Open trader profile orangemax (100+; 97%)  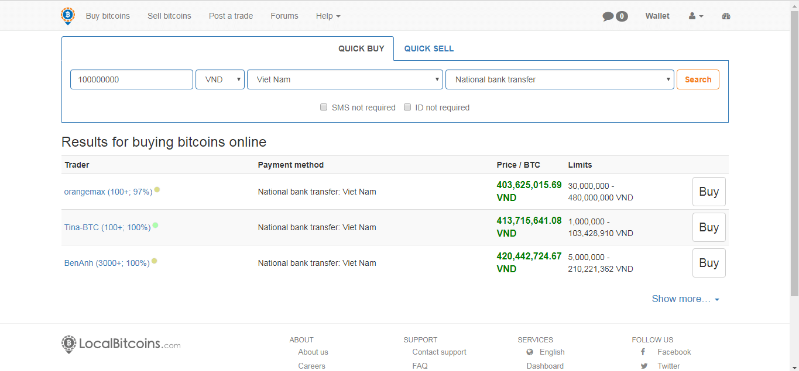coord(108,192)
